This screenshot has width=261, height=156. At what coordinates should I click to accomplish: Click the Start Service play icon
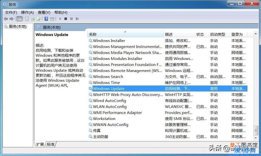(60, 19)
